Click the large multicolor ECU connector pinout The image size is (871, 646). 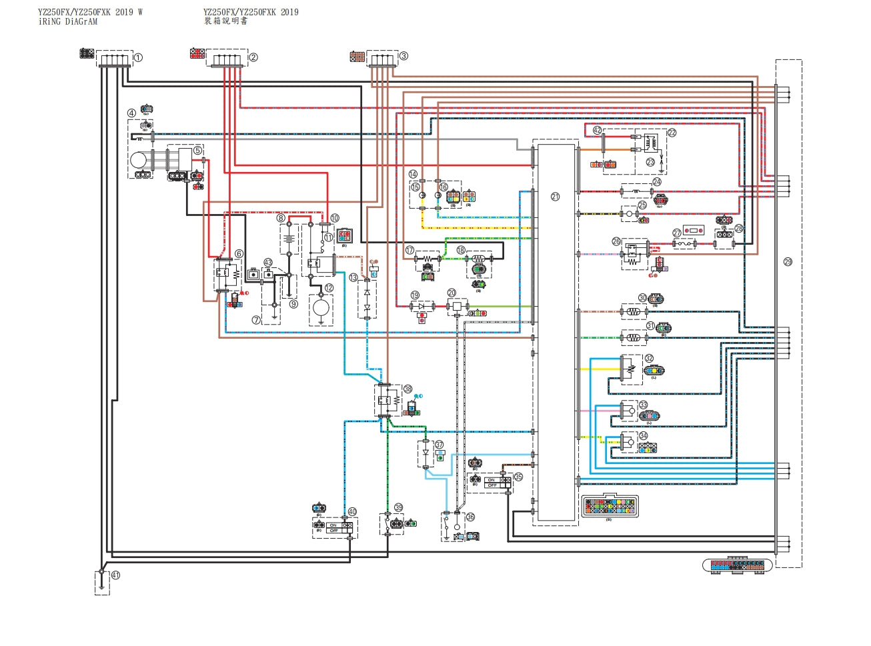610,506
